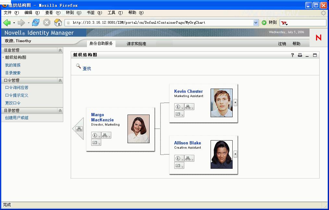Open Allison Blake's name link

point(188,143)
